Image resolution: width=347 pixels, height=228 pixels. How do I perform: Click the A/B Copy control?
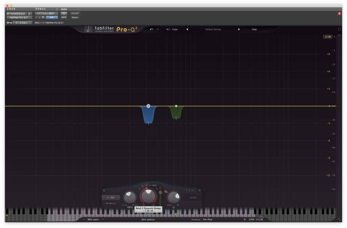click(x=171, y=29)
